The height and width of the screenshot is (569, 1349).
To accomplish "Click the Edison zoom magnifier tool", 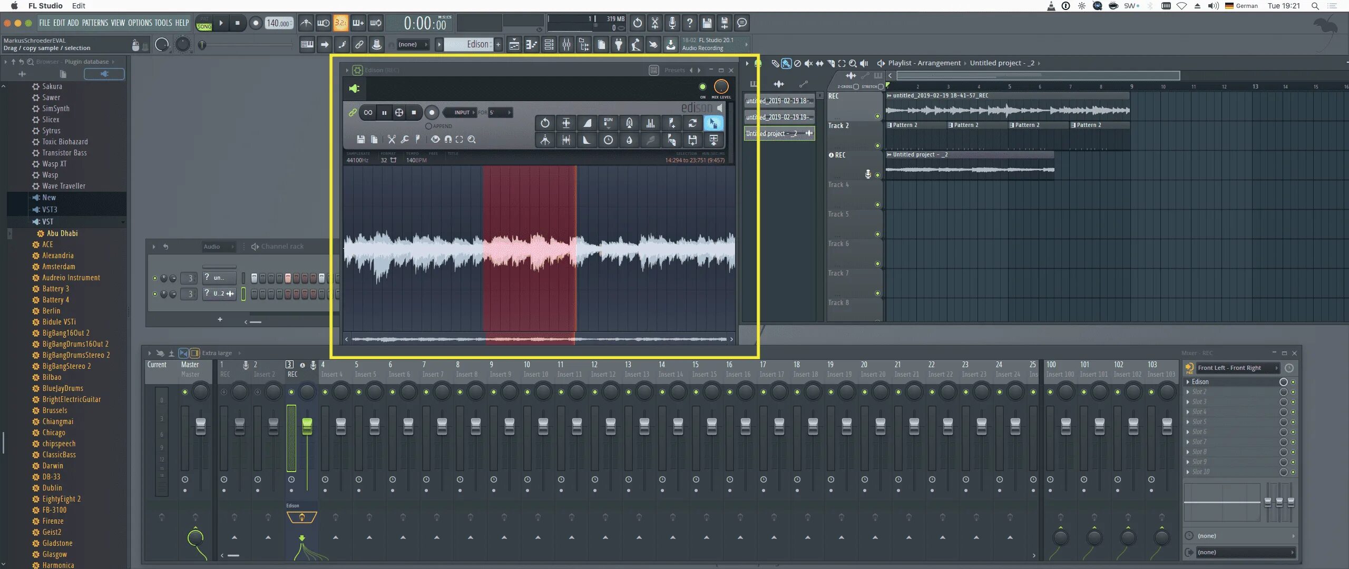I will (x=472, y=140).
